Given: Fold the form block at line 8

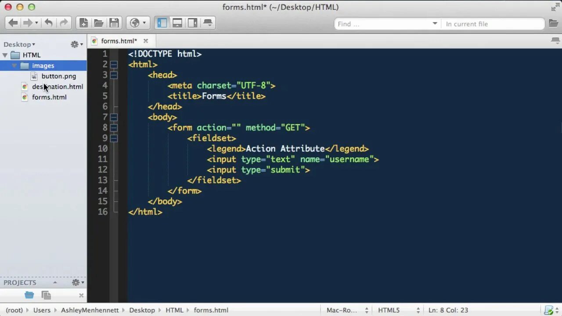Looking at the screenshot, I should coord(114,128).
